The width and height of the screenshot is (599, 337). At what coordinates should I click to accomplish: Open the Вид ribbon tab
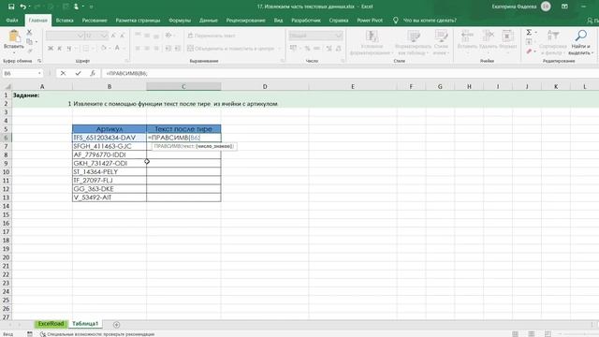(278, 21)
